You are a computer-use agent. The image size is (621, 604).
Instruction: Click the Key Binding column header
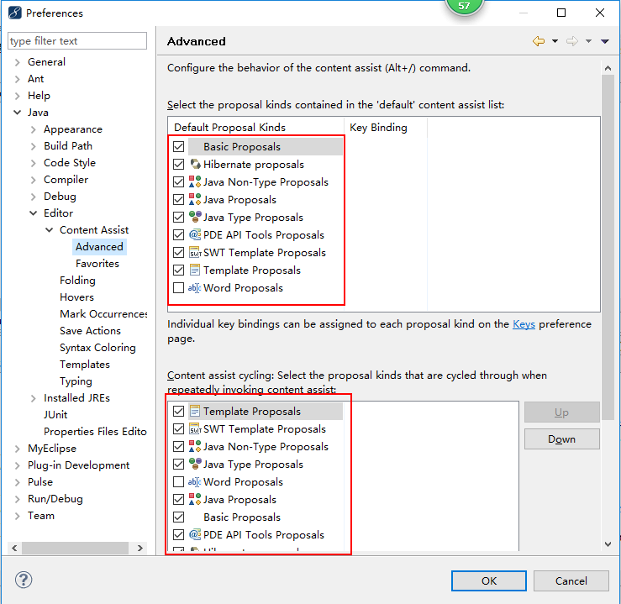[386, 128]
